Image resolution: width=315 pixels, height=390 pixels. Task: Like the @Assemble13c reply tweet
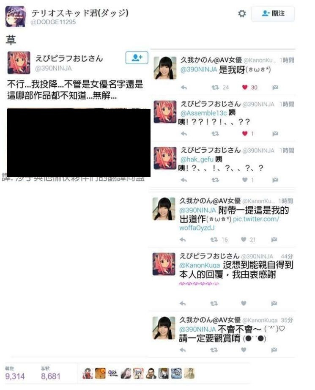(245, 134)
